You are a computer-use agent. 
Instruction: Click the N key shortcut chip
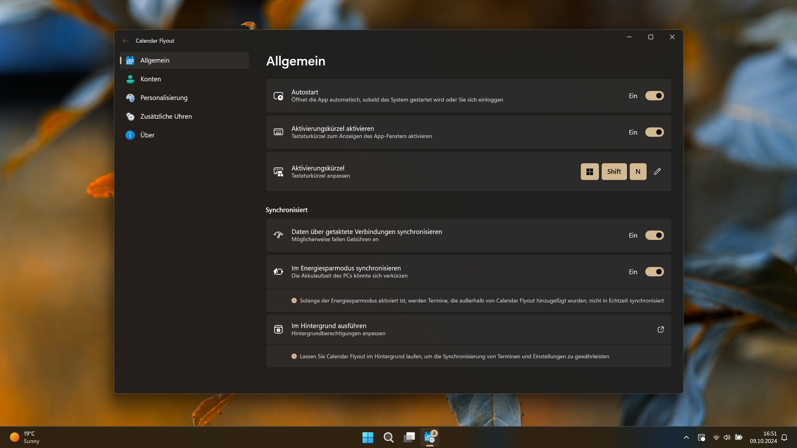tap(638, 172)
